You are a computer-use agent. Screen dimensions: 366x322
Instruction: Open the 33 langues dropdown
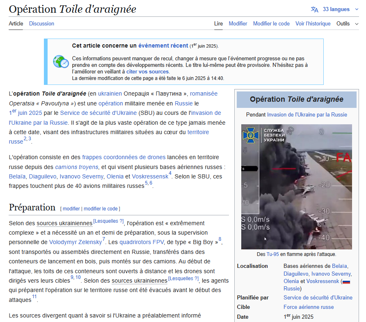coord(336,9)
